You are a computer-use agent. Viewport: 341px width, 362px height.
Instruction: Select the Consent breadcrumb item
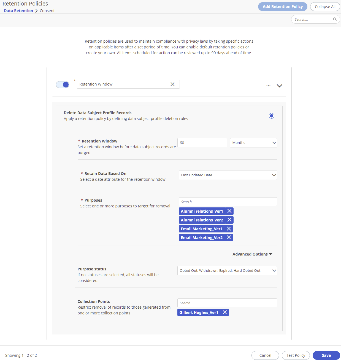(x=47, y=10)
